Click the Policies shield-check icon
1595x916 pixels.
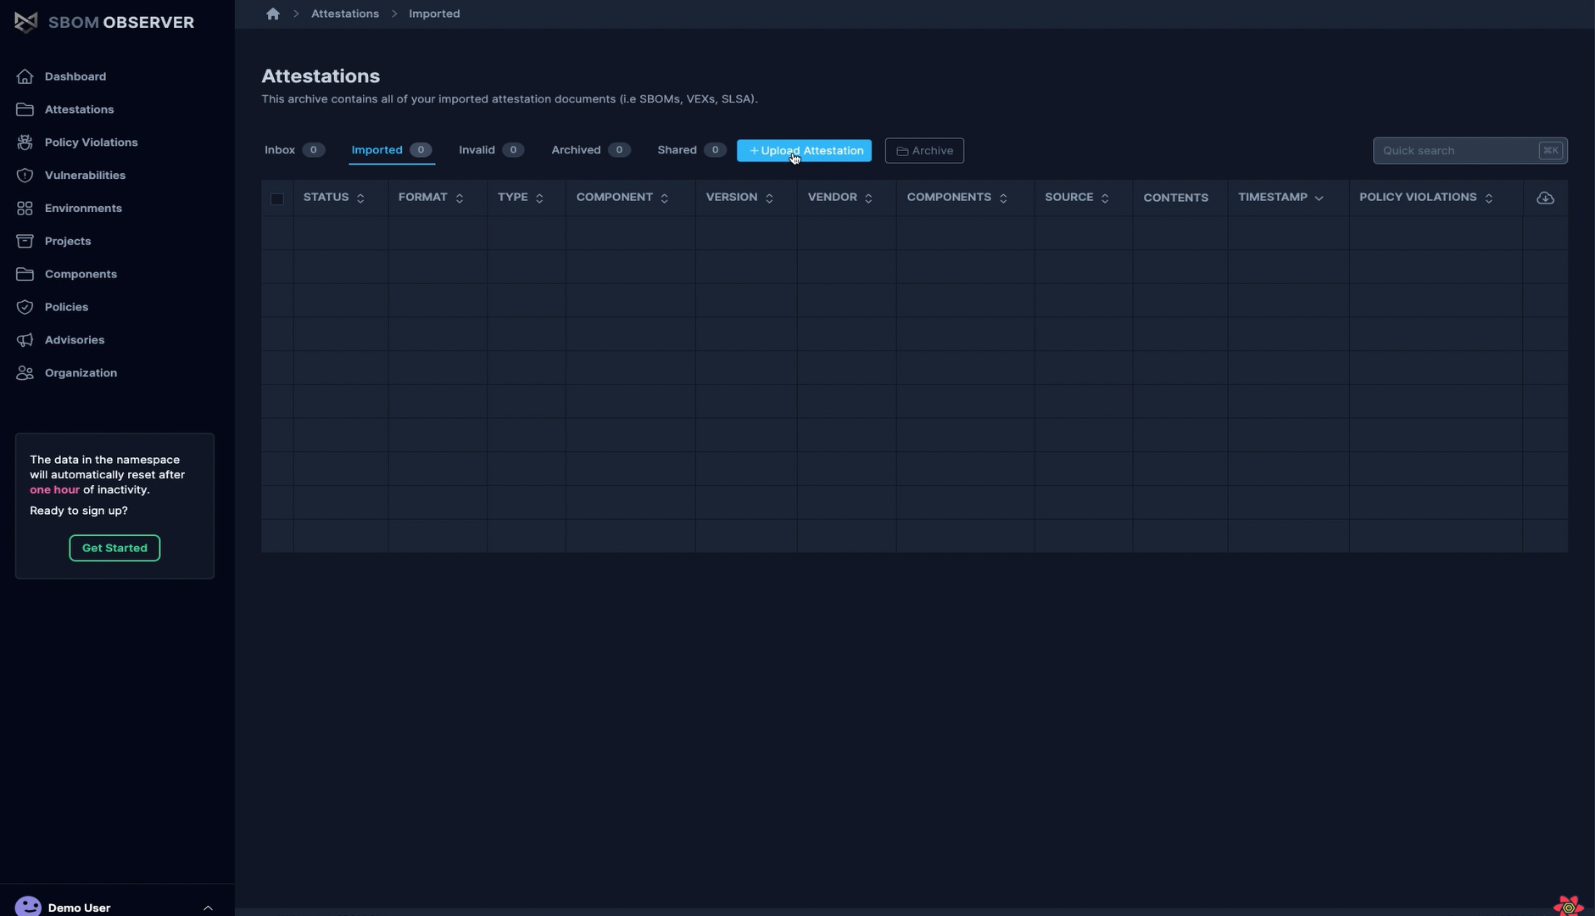[x=25, y=307]
